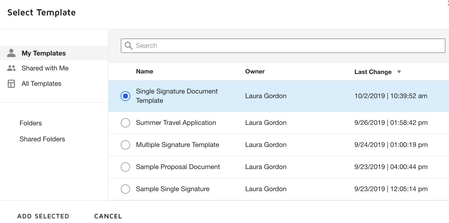Select Summer Travel Application radio button
Image resolution: width=449 pixels, height=223 pixels.
pos(125,123)
